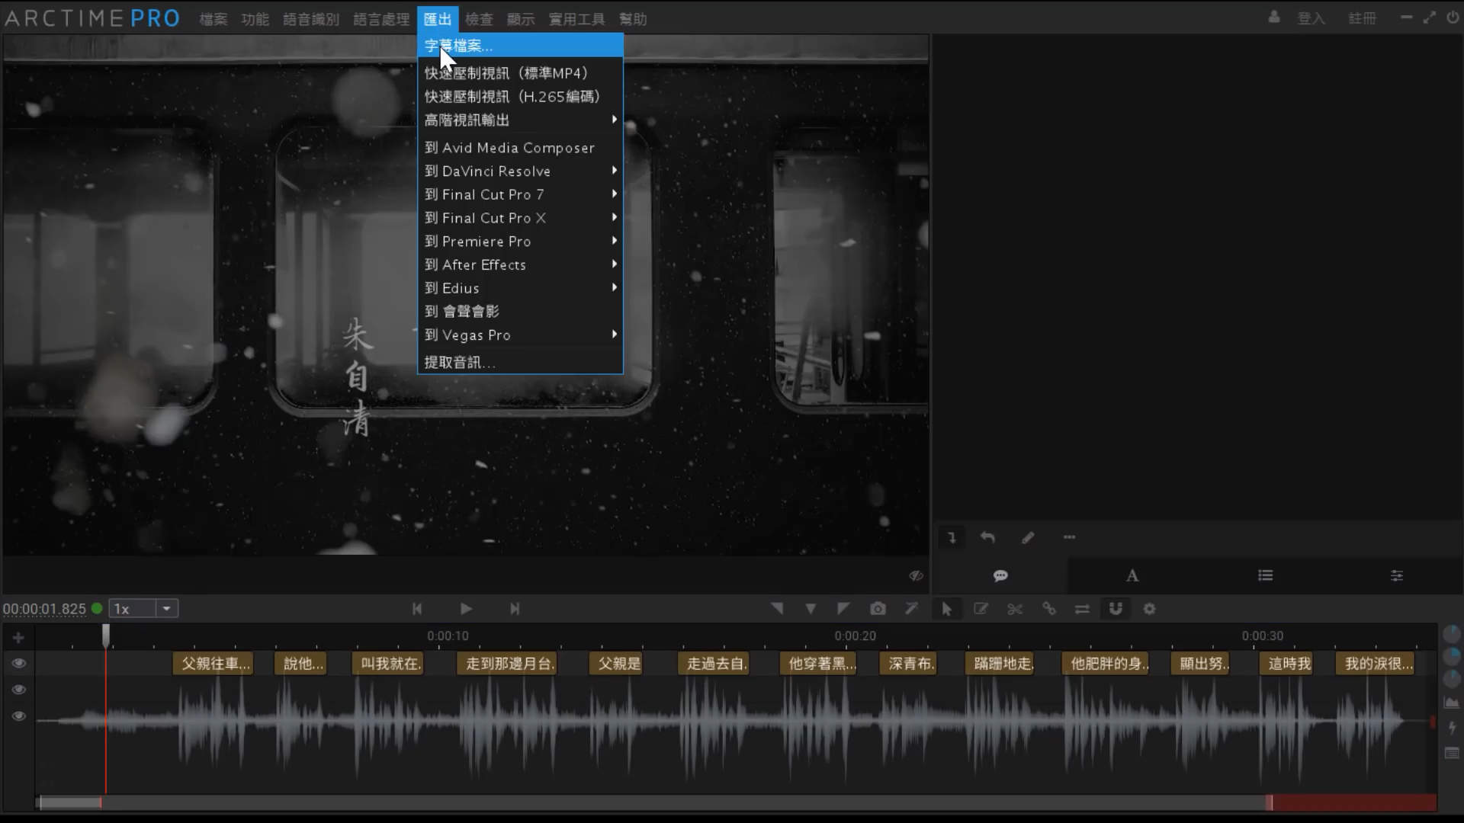Viewport: 1464px width, 823px height.
Task: Toggle visibility of the first timeline track
Action: click(19, 663)
